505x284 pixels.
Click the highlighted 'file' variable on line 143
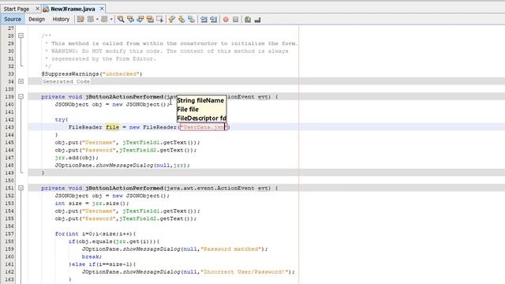point(112,127)
